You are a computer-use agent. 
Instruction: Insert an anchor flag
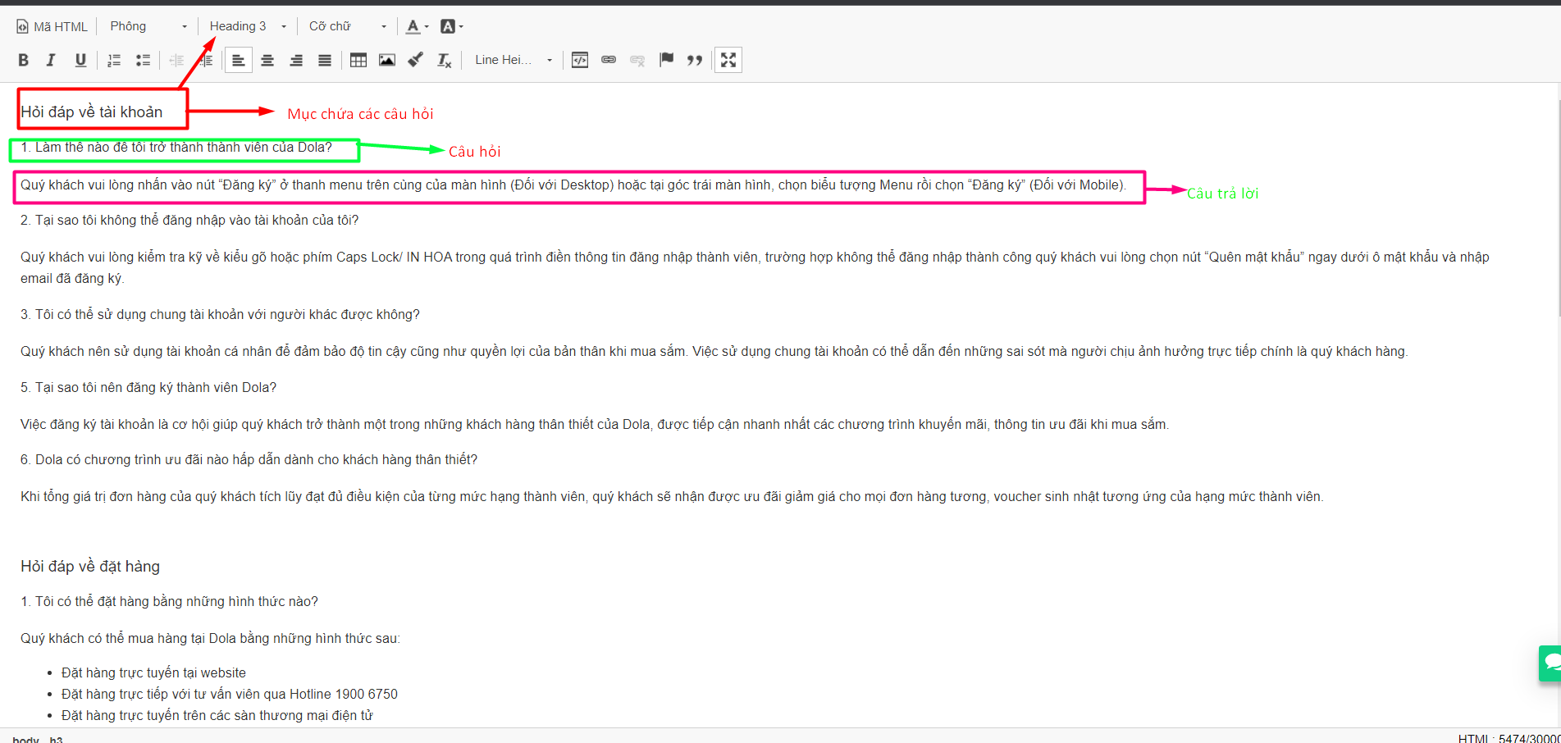coord(666,60)
